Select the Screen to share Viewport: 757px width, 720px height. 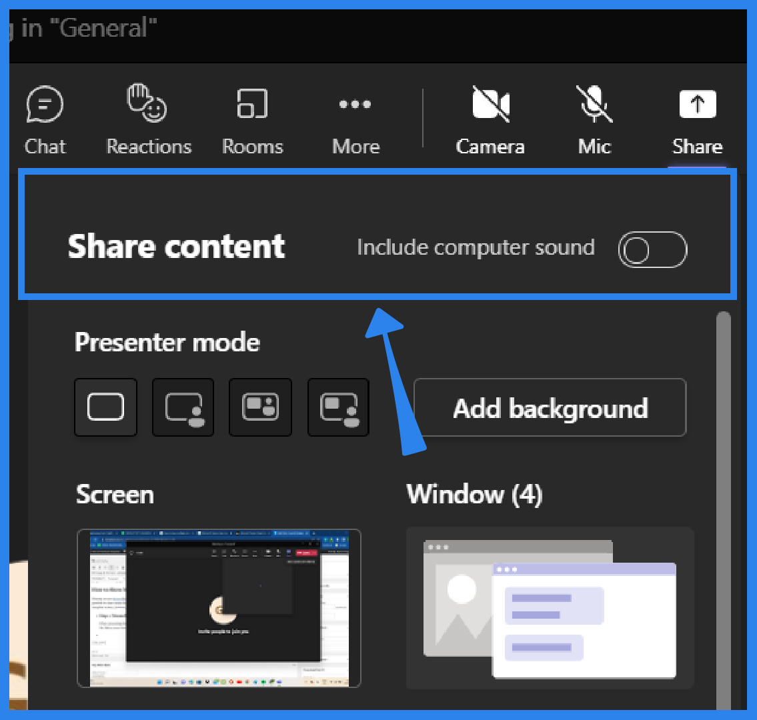[219, 608]
